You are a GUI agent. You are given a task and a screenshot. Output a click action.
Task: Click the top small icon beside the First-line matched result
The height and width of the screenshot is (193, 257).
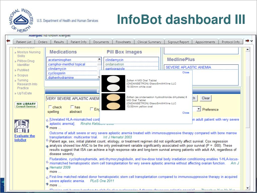47,178
